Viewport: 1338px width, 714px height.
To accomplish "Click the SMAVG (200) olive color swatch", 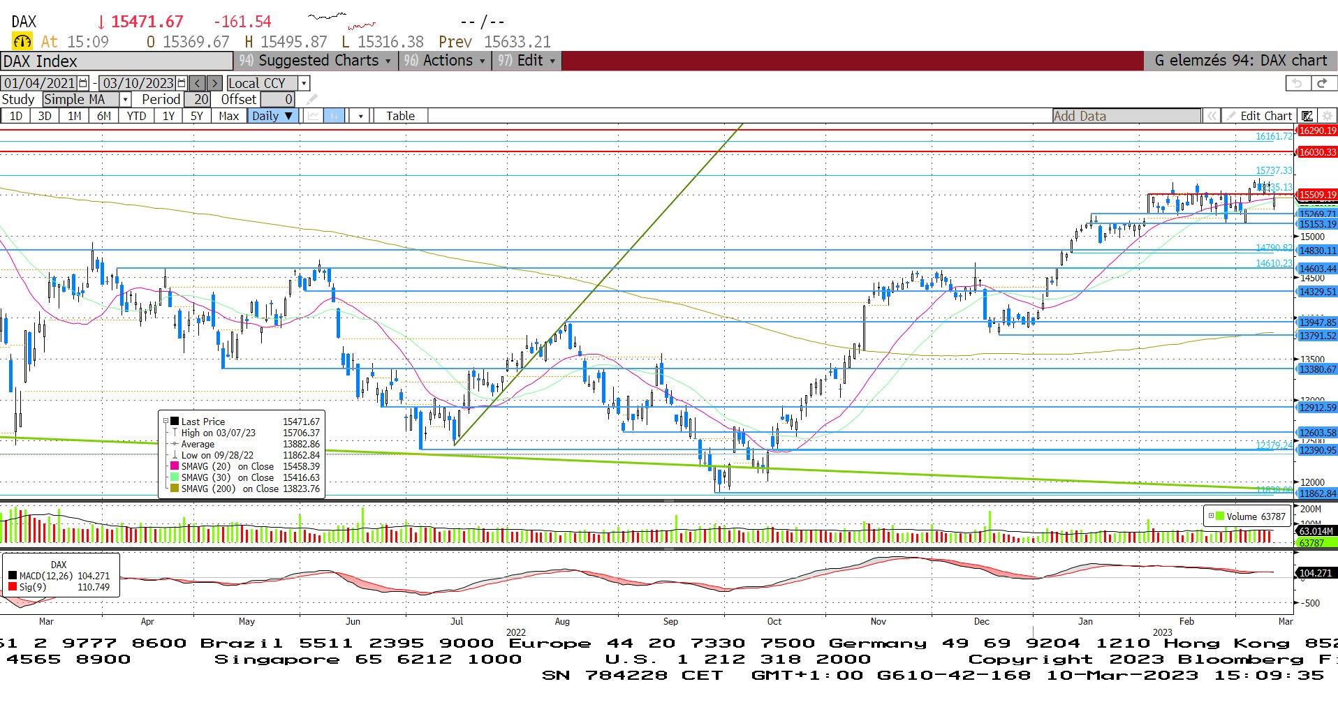I will pyautogui.click(x=175, y=489).
